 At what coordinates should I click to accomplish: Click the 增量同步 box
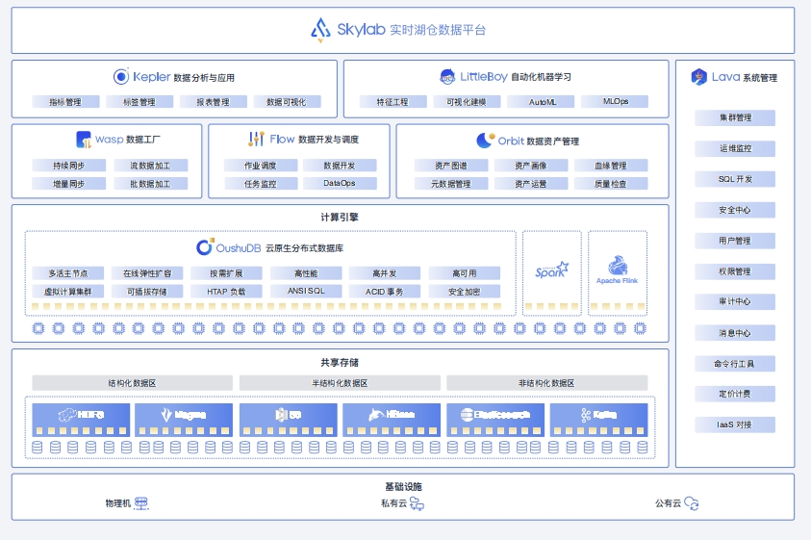(x=69, y=184)
